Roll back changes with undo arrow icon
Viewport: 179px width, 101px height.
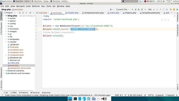(167, 10)
